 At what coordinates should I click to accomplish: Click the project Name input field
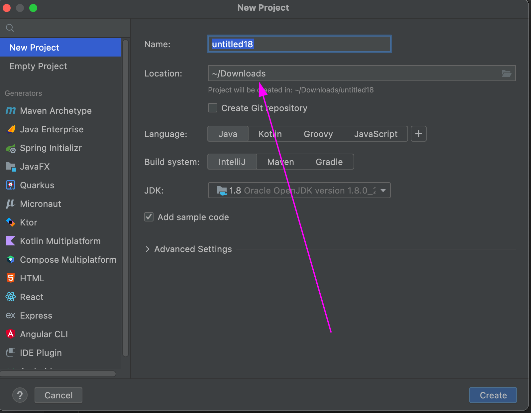pyautogui.click(x=299, y=44)
